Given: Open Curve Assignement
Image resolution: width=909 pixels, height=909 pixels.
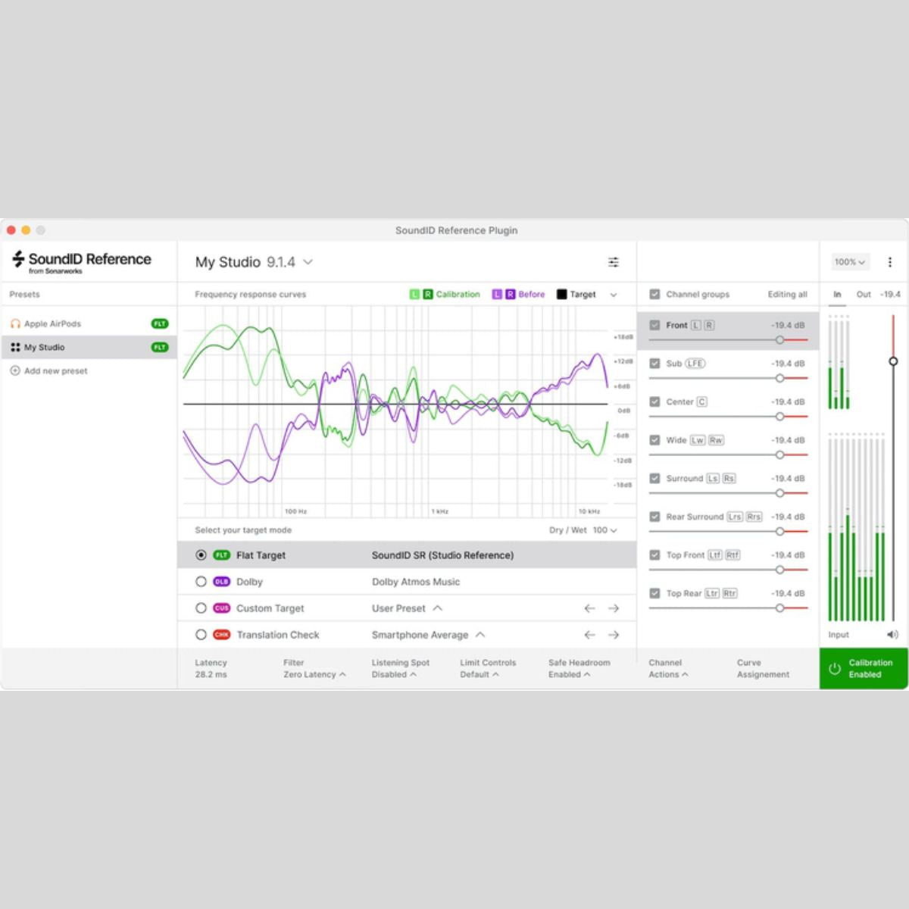Looking at the screenshot, I should point(763,668).
